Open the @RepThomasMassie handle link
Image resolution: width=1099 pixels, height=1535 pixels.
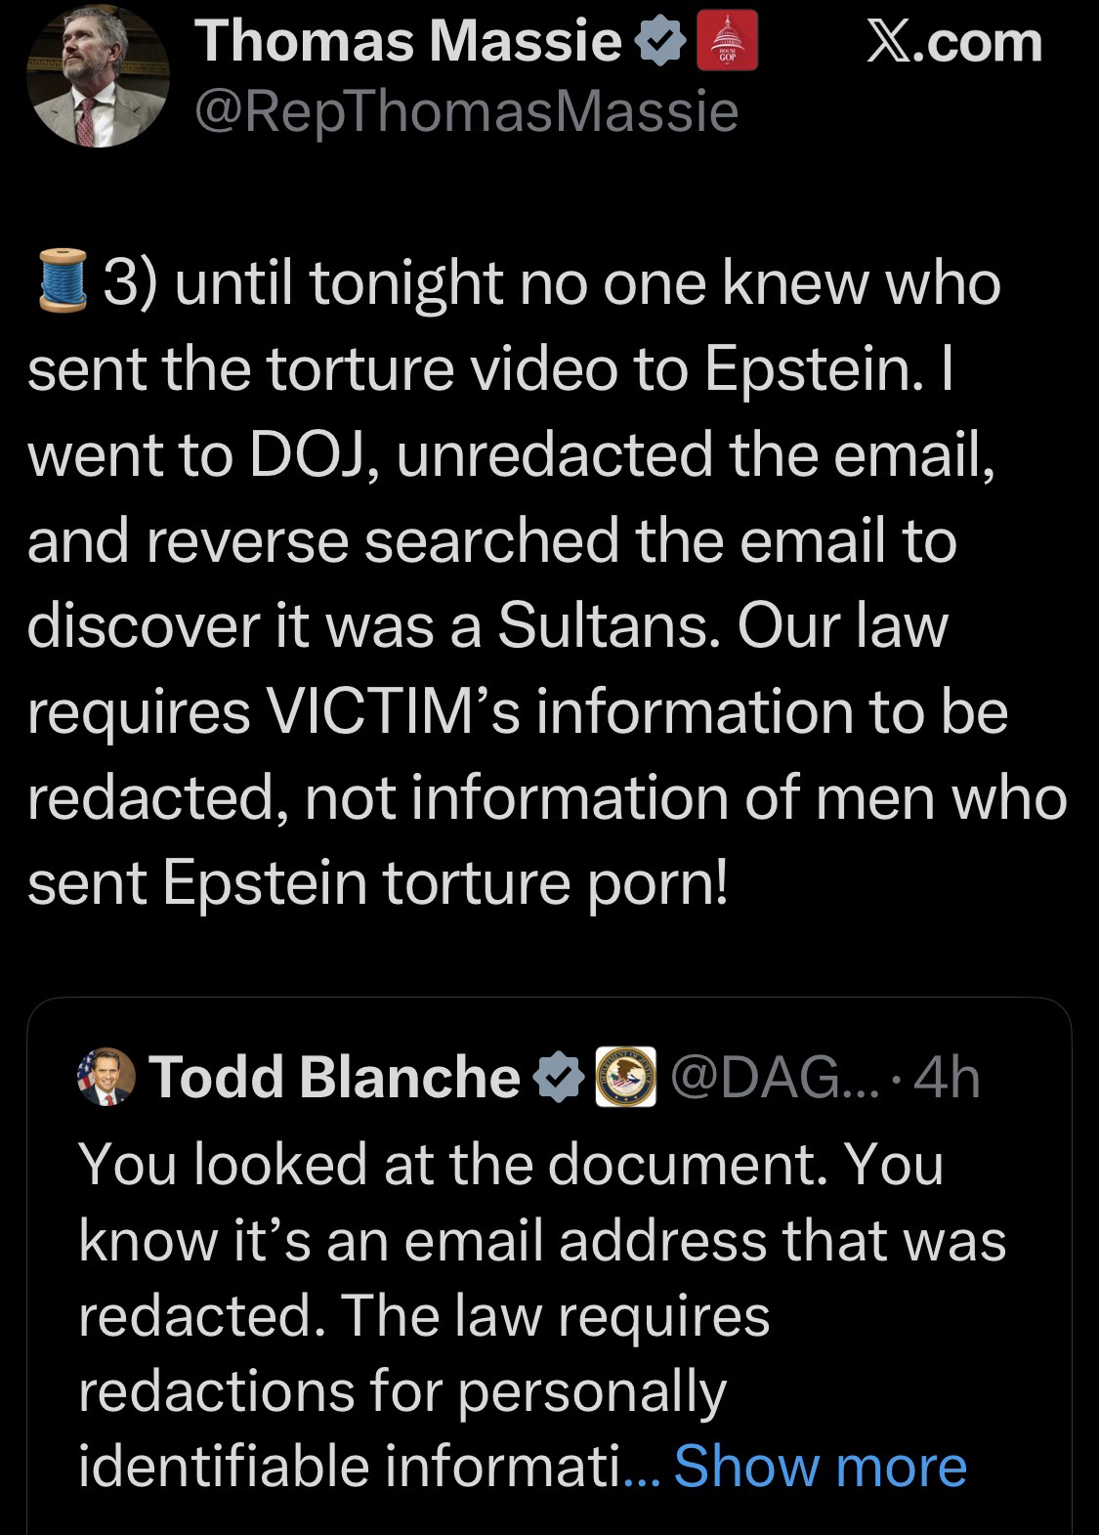(x=466, y=112)
